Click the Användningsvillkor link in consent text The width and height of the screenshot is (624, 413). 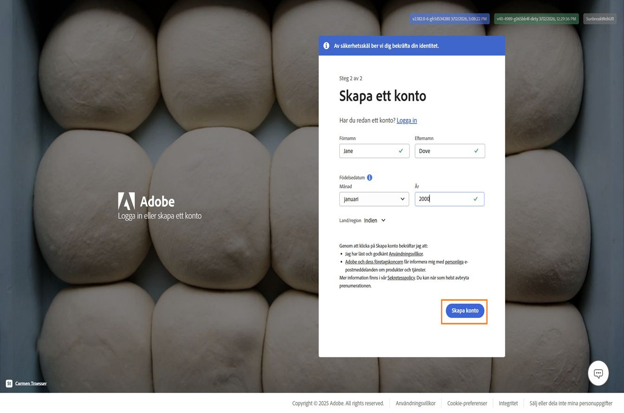coord(406,254)
